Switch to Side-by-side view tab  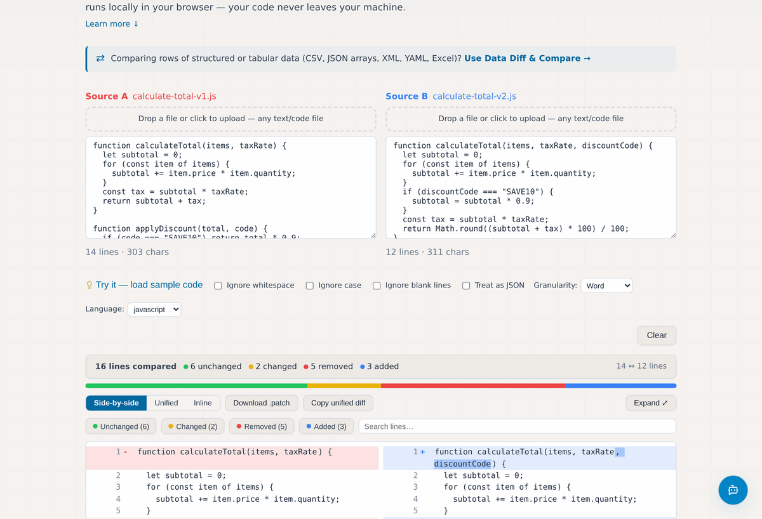click(x=116, y=403)
